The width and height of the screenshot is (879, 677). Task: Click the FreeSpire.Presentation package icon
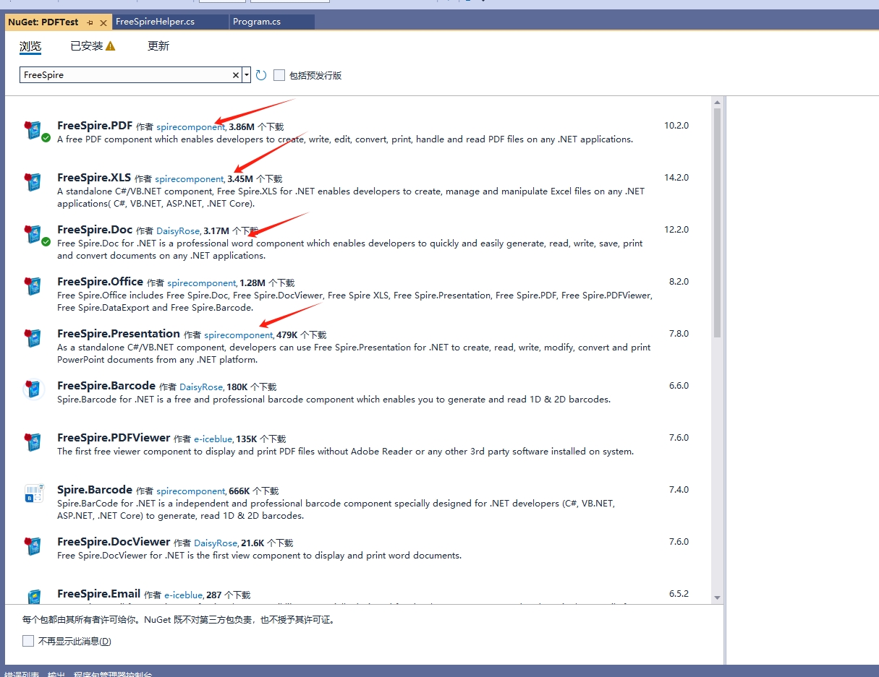[x=31, y=338]
